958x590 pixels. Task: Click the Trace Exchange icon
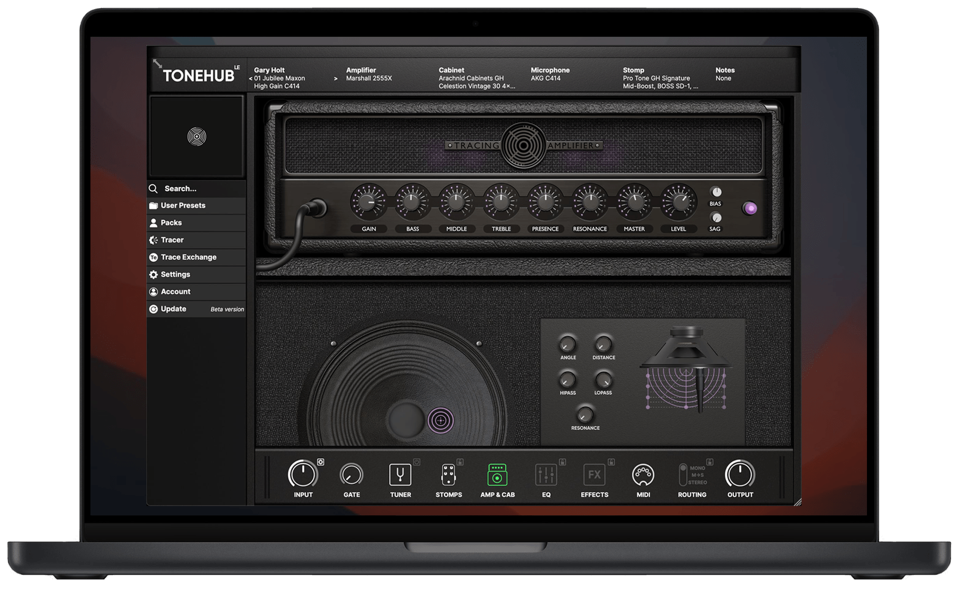click(153, 257)
